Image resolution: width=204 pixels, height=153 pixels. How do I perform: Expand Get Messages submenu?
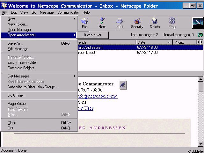tap(39, 76)
